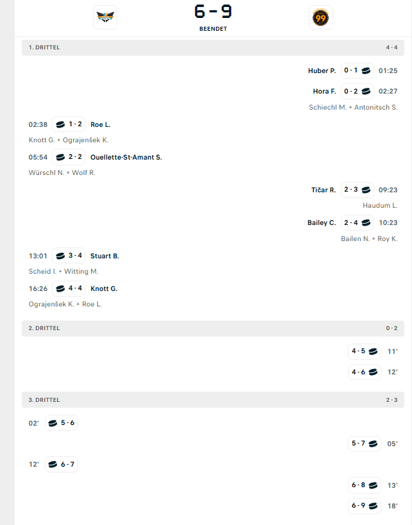
Task: Click the 4-5 goal badge at 11'
Action: [x=365, y=351]
